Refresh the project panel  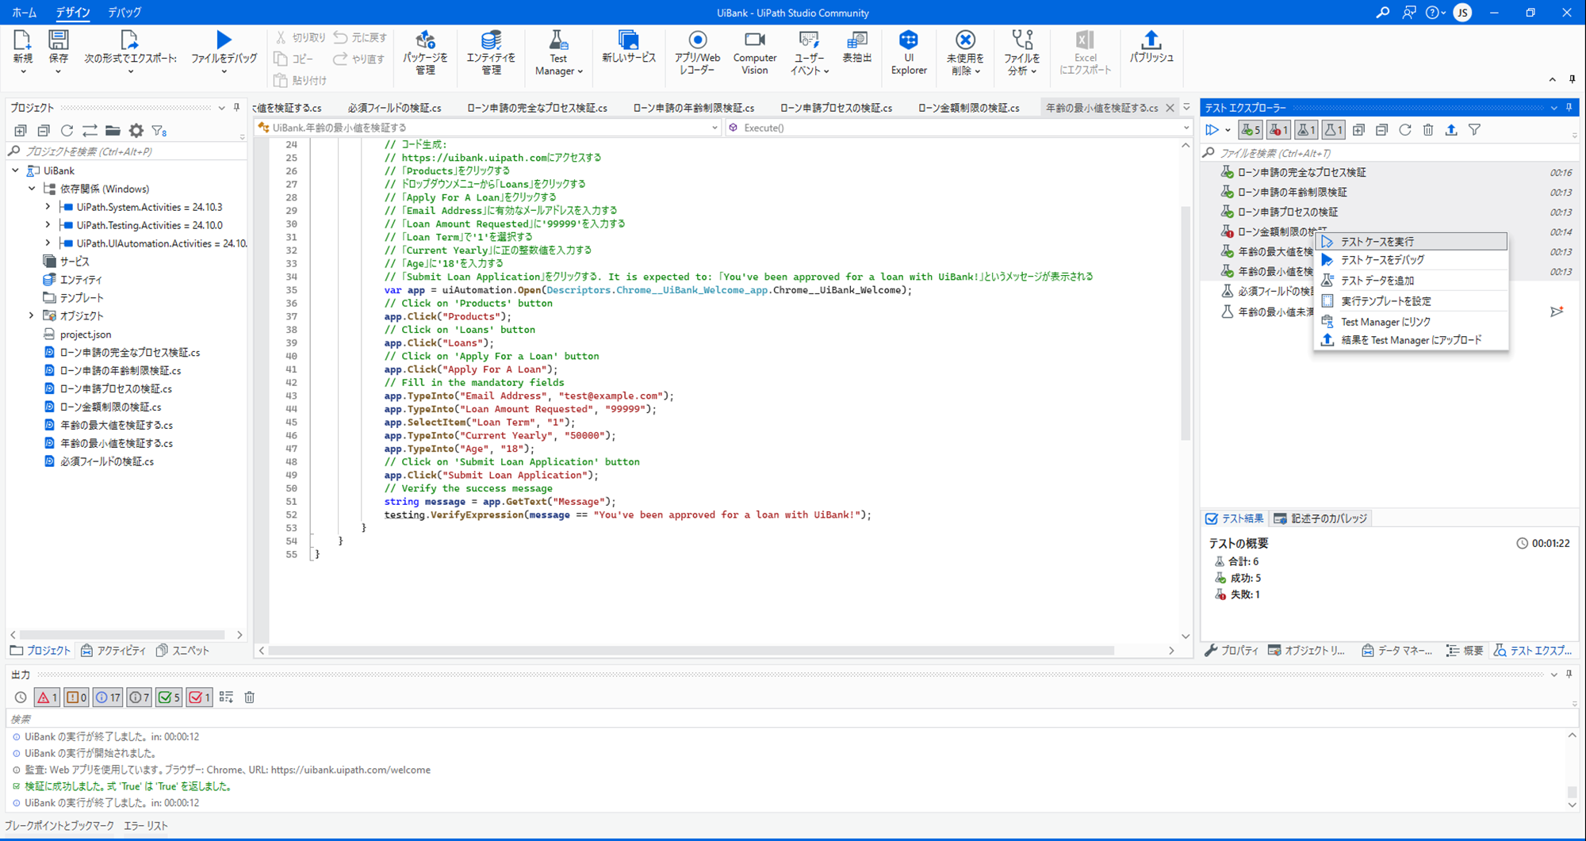(x=67, y=131)
